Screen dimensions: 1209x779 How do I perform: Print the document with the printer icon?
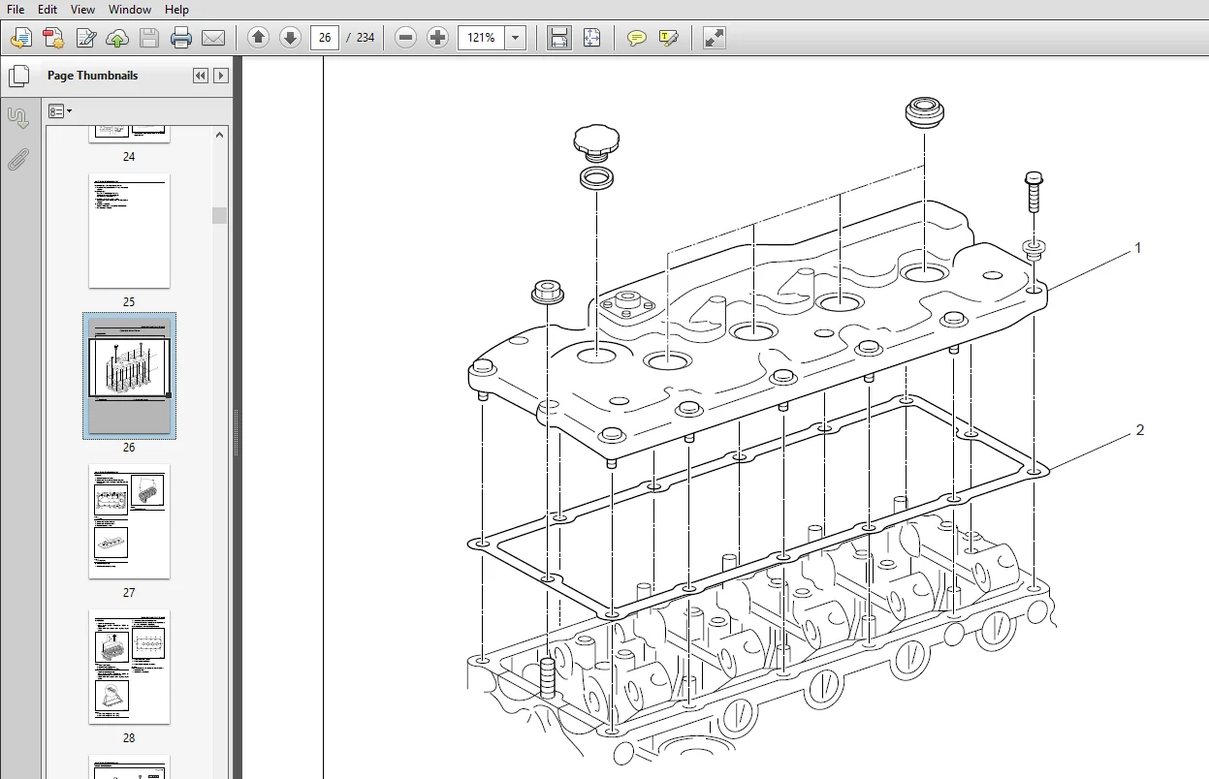(181, 38)
